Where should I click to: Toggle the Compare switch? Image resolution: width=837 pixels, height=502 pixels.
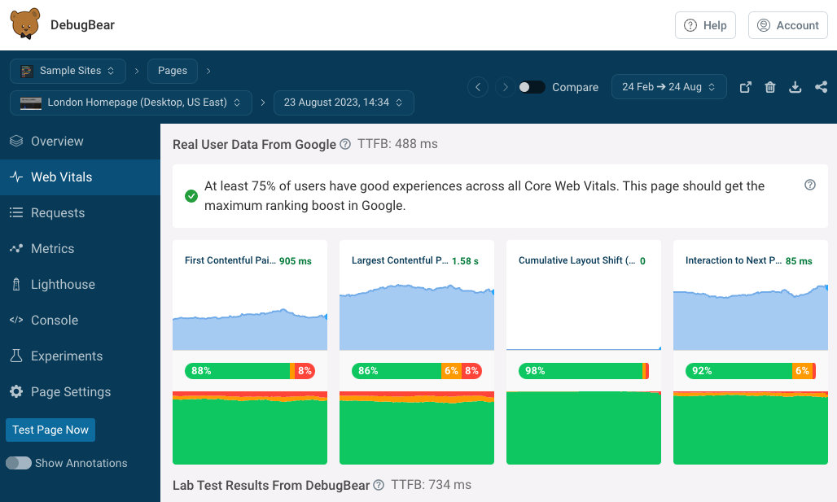pos(532,87)
